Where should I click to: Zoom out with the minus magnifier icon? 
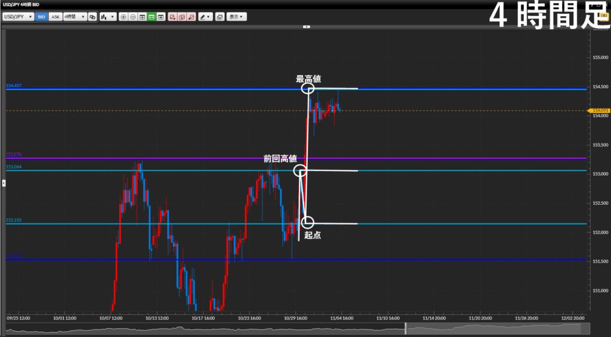(132, 17)
